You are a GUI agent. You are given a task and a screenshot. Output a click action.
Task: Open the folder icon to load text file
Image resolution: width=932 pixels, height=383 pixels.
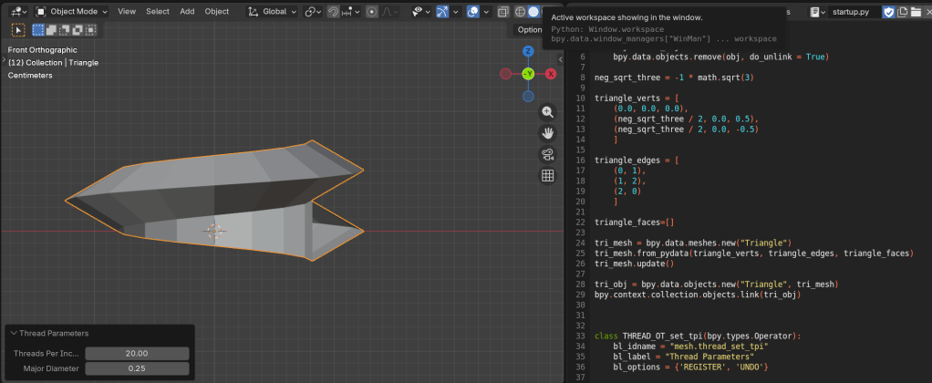point(915,12)
